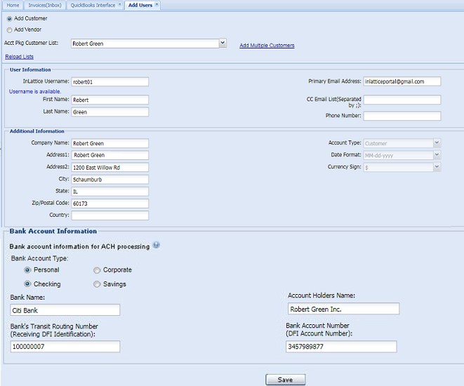Open the Acct Pkg Customer List dropdown

point(223,44)
